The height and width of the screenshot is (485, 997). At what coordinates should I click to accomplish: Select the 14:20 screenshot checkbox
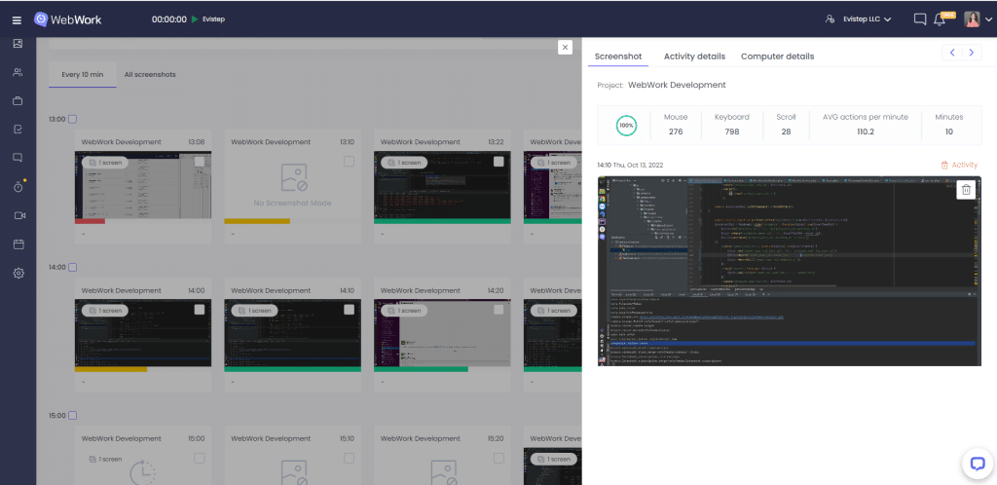point(498,310)
